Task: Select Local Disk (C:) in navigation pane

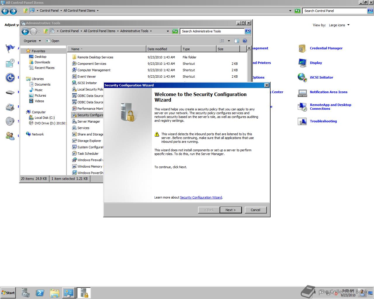Action: 42,118
